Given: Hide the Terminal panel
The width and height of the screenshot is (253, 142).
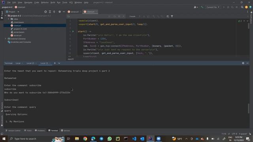Looking at the screenshot, I should tap(247, 63).
